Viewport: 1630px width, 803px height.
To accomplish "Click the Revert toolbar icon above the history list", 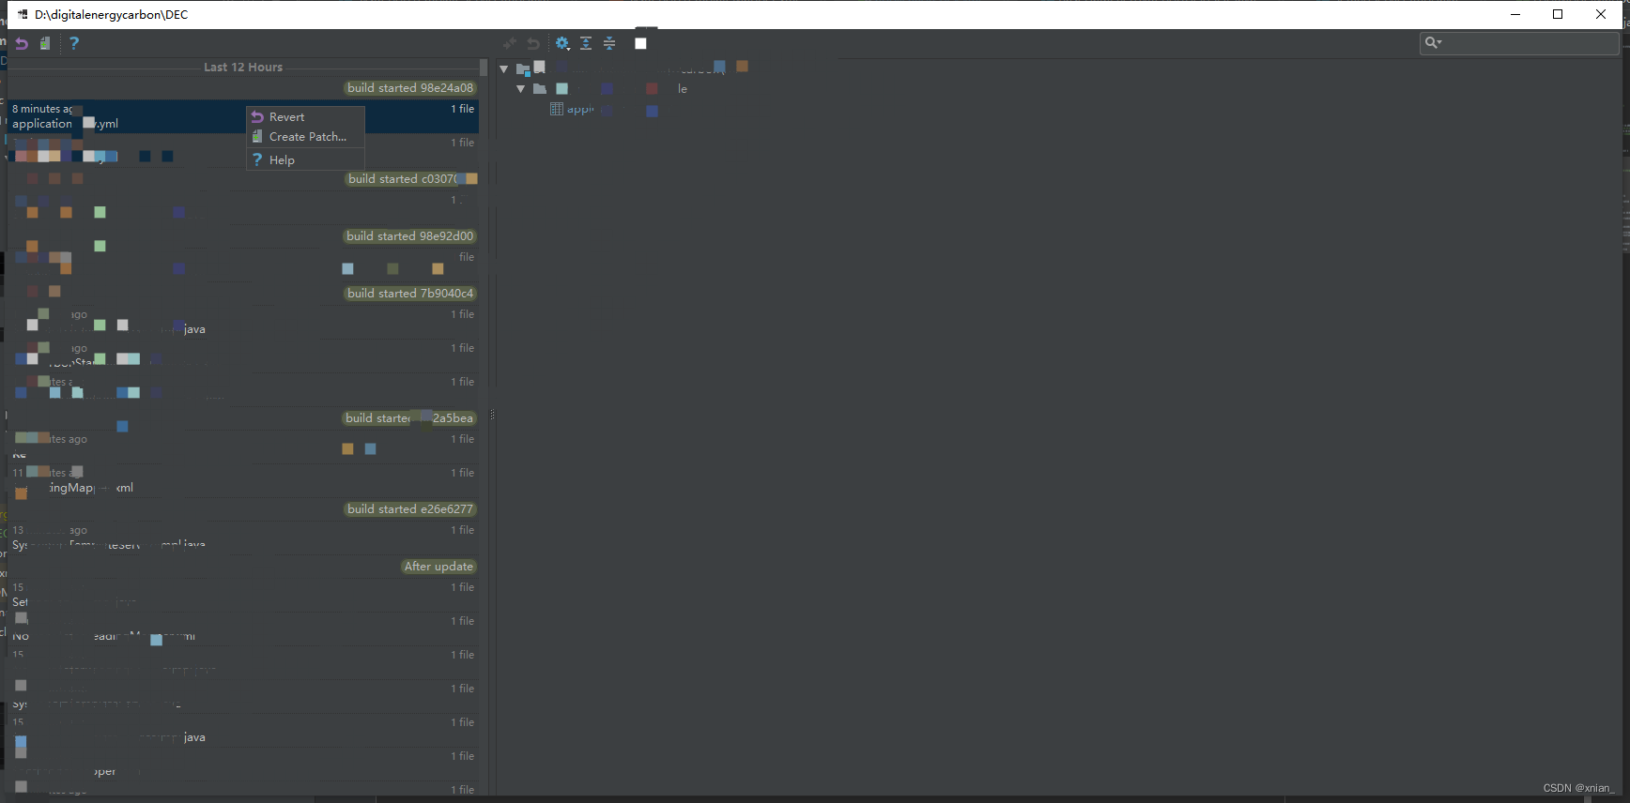I will pyautogui.click(x=22, y=43).
